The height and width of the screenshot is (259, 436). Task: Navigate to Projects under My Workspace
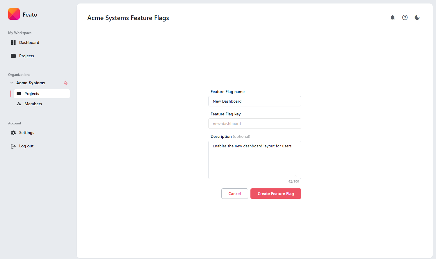pos(26,56)
